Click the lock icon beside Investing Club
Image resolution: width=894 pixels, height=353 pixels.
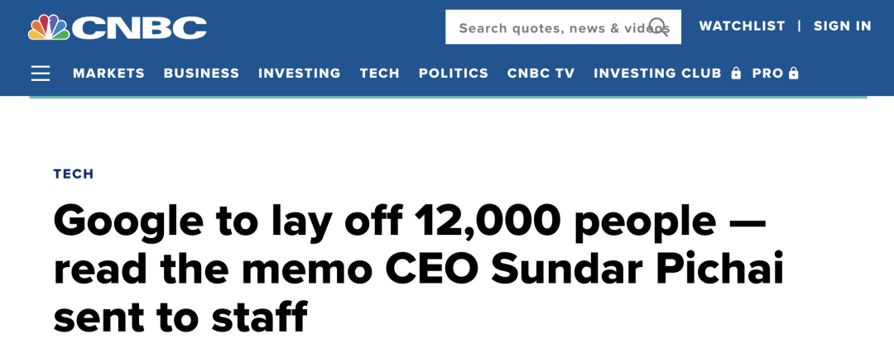click(736, 74)
